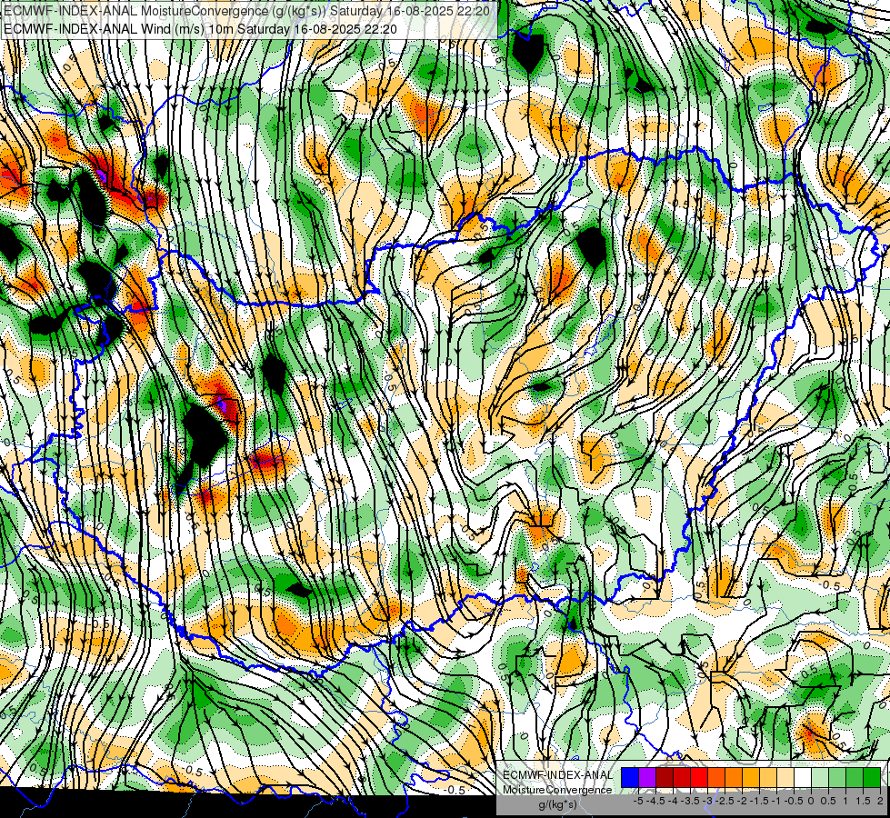Click the orange swatch between -2.5 and -2

(734, 777)
